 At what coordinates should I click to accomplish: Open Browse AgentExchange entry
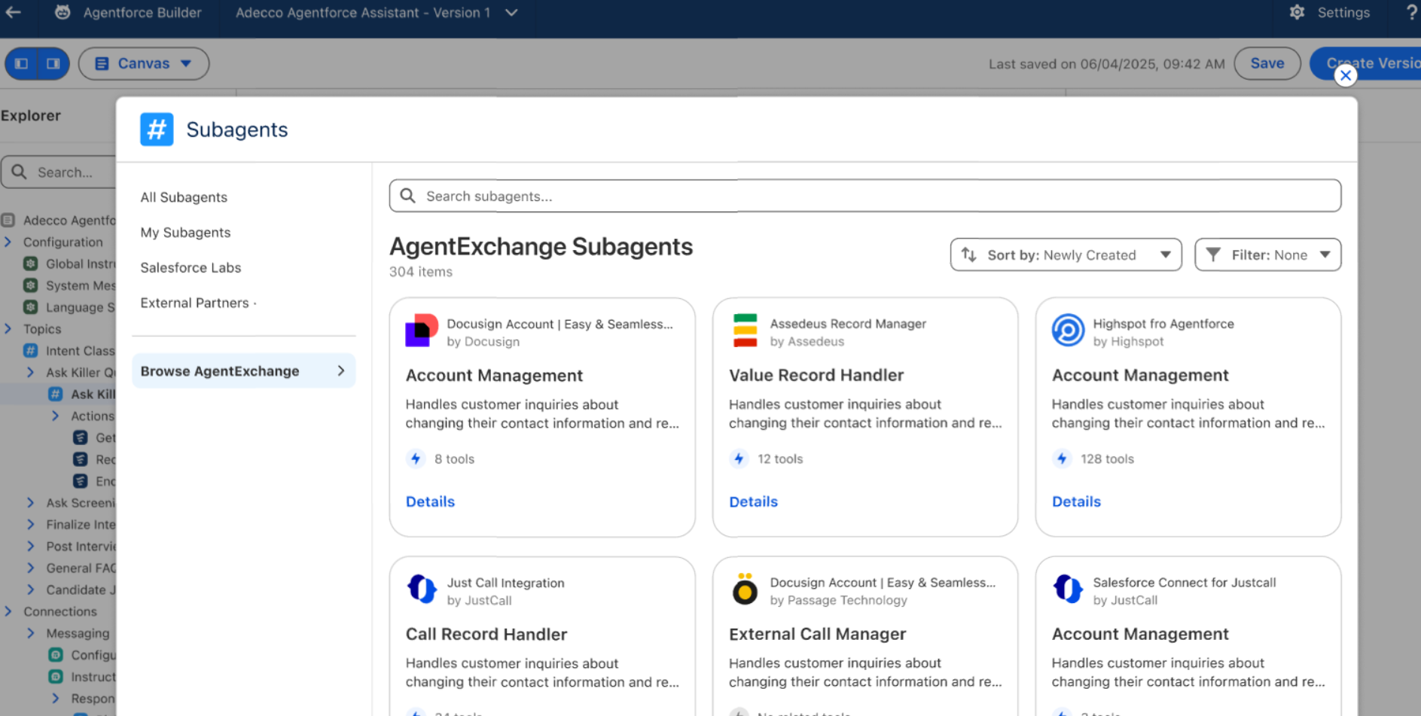243,371
